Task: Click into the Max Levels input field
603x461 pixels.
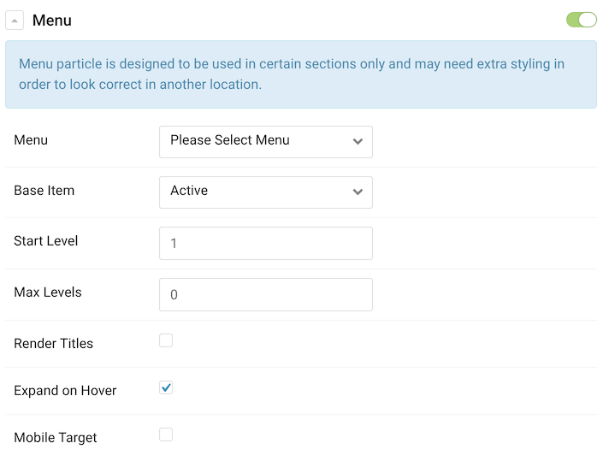Action: coord(265,294)
